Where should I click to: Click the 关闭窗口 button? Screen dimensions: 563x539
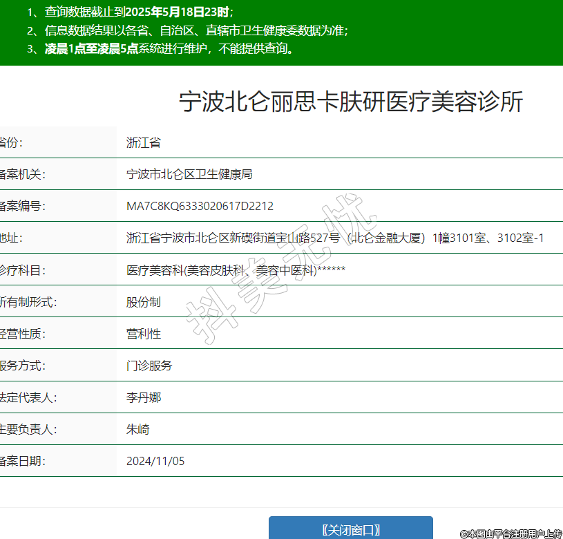(350, 529)
